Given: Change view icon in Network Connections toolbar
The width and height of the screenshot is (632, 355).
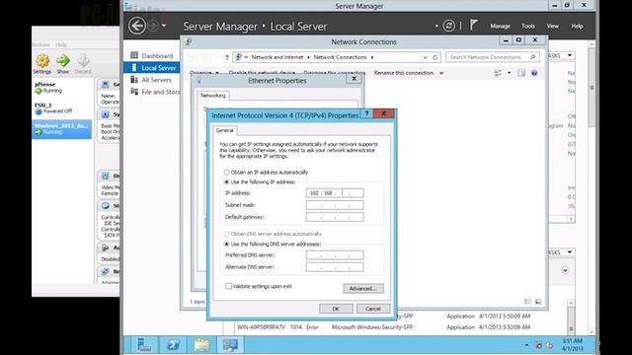Looking at the screenshot, I should (498, 73).
